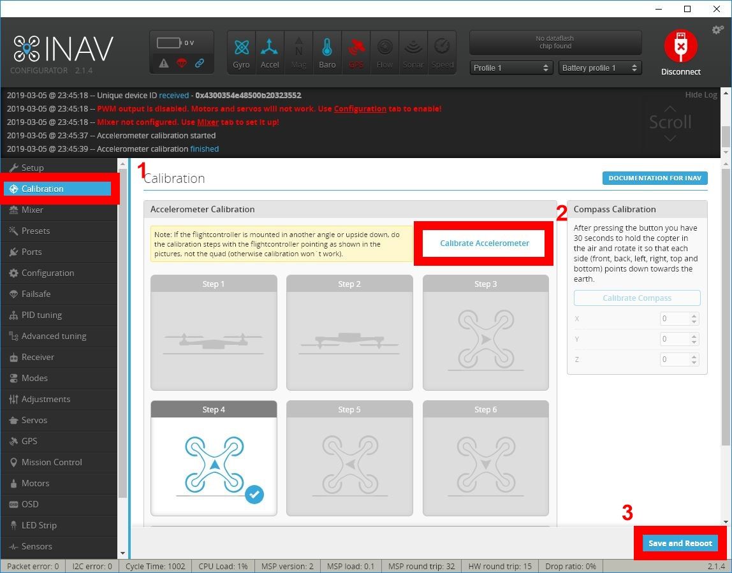The width and height of the screenshot is (732, 573).
Task: Click the Mixer link in log
Action: click(x=208, y=122)
